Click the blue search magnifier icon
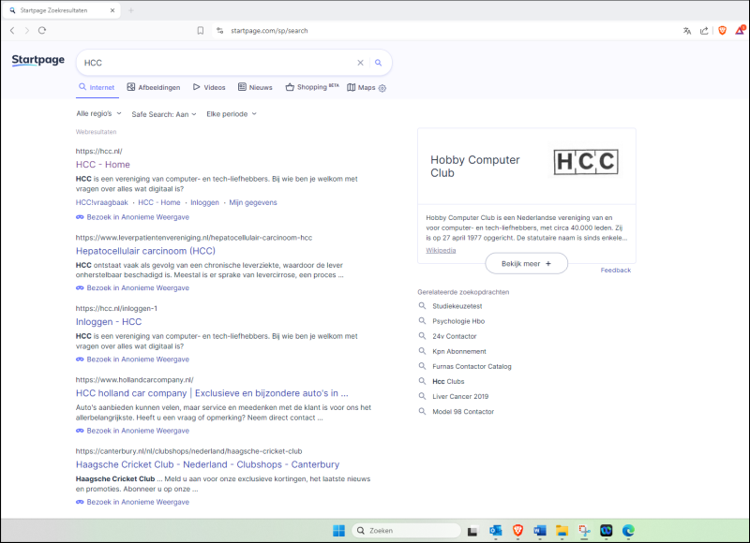The height and width of the screenshot is (543, 750). point(379,63)
